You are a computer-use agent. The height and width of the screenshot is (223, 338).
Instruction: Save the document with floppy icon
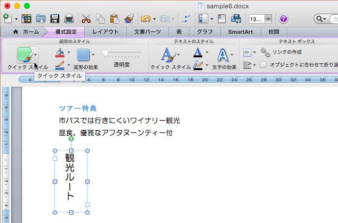(x=55, y=19)
